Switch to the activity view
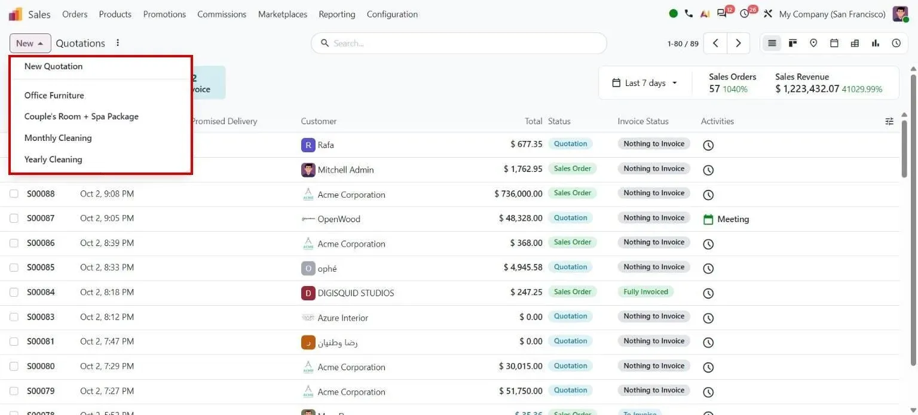 (x=896, y=43)
